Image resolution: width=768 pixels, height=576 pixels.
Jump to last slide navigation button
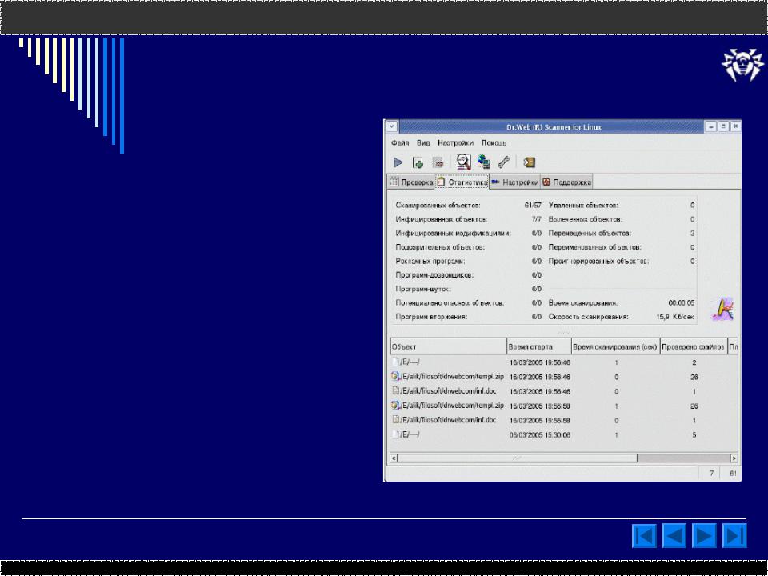pos(734,535)
